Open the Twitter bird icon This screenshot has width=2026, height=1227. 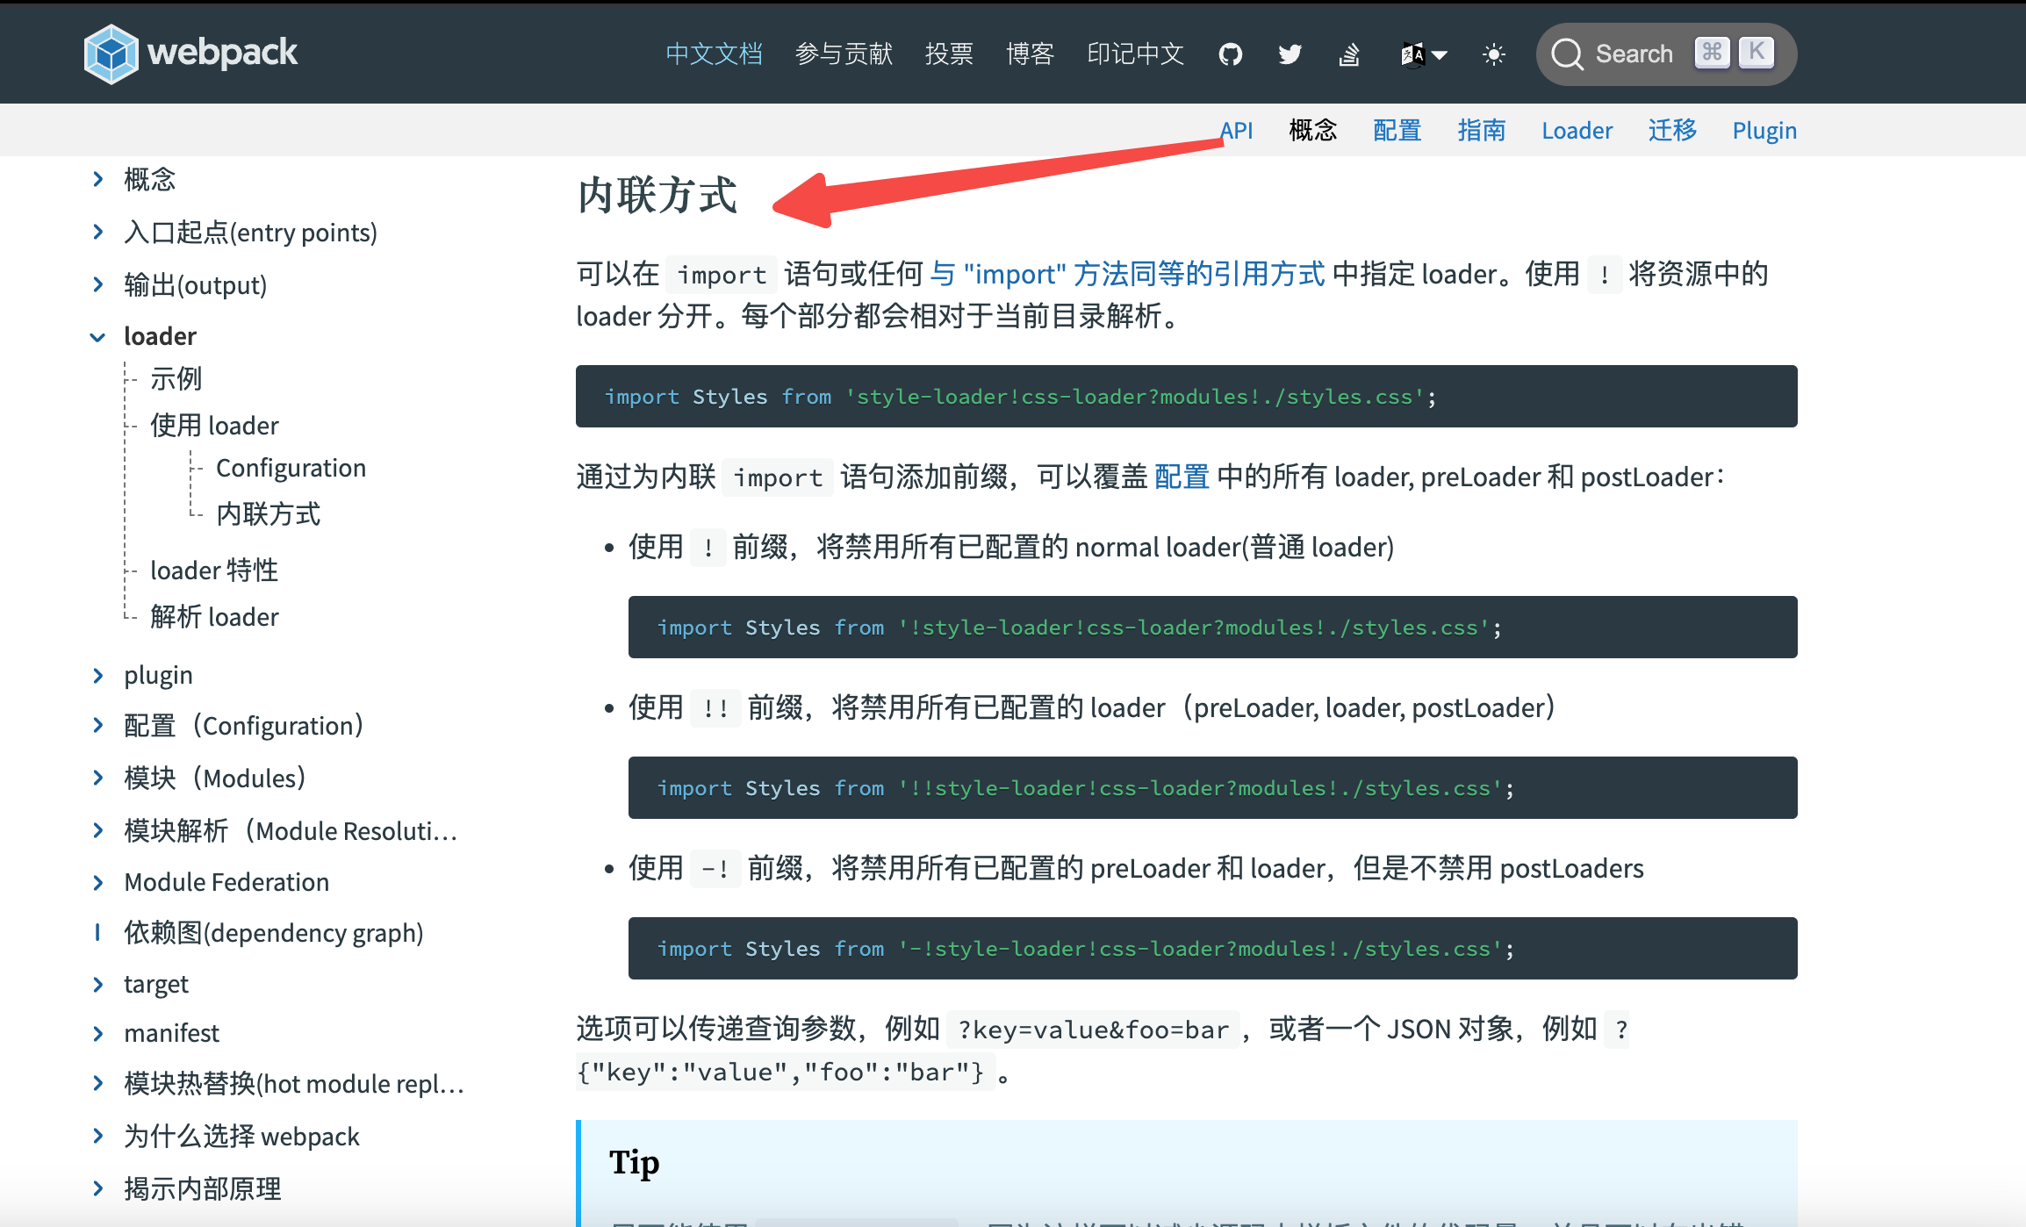[1290, 54]
